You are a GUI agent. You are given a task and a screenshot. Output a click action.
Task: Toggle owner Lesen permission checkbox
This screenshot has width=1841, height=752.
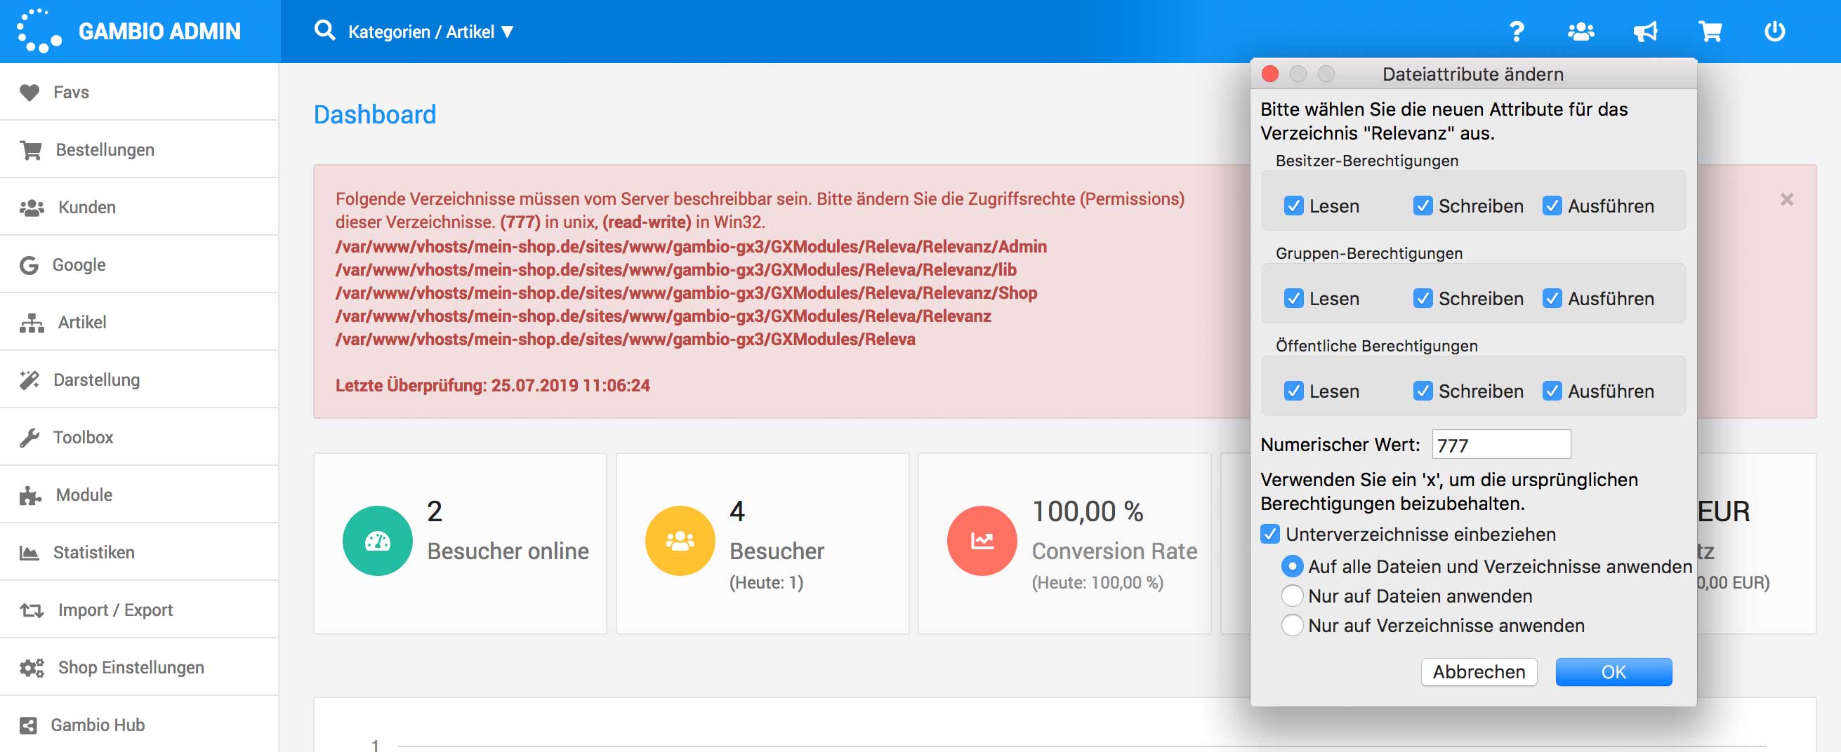tap(1293, 206)
